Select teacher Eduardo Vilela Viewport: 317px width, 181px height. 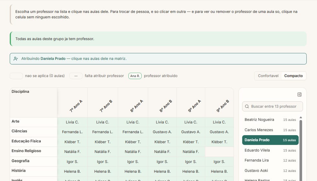[270, 150]
